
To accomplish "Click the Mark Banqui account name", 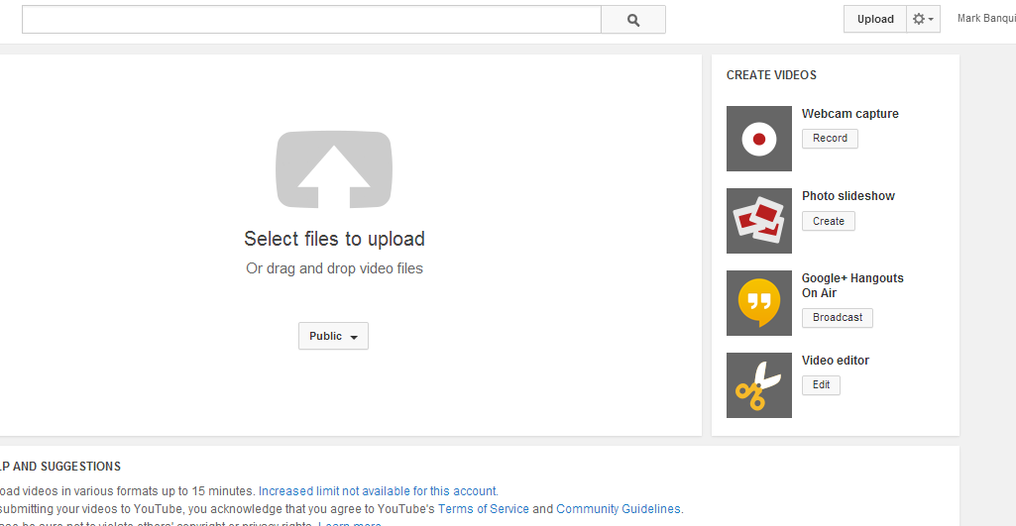I will tap(986, 19).
